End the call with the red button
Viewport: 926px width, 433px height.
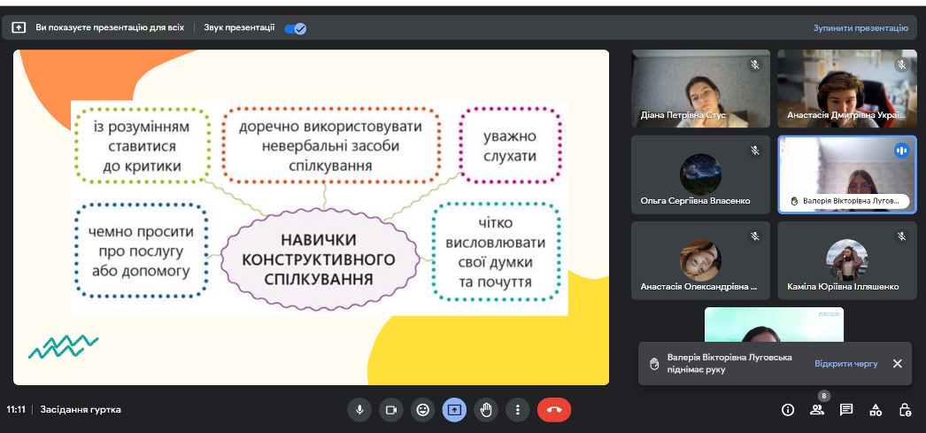coord(554,410)
